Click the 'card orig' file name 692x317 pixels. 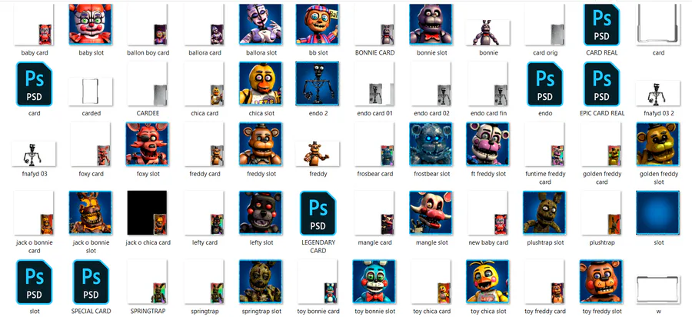click(x=545, y=53)
